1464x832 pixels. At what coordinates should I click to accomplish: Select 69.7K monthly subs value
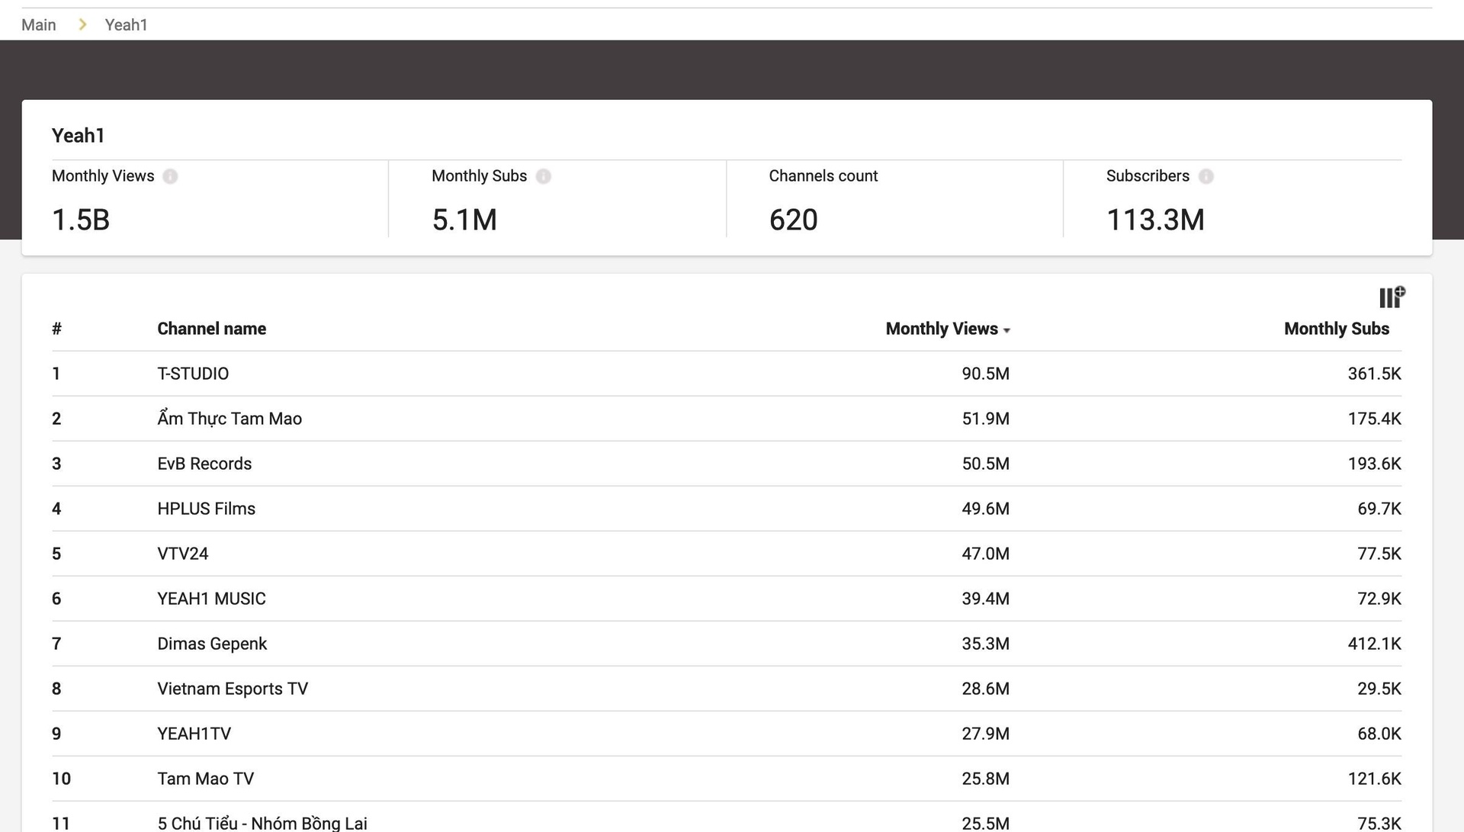coord(1379,509)
